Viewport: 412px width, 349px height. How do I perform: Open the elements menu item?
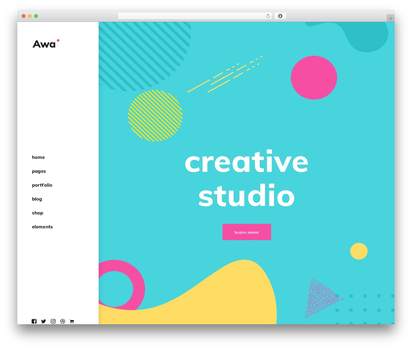pos(42,227)
